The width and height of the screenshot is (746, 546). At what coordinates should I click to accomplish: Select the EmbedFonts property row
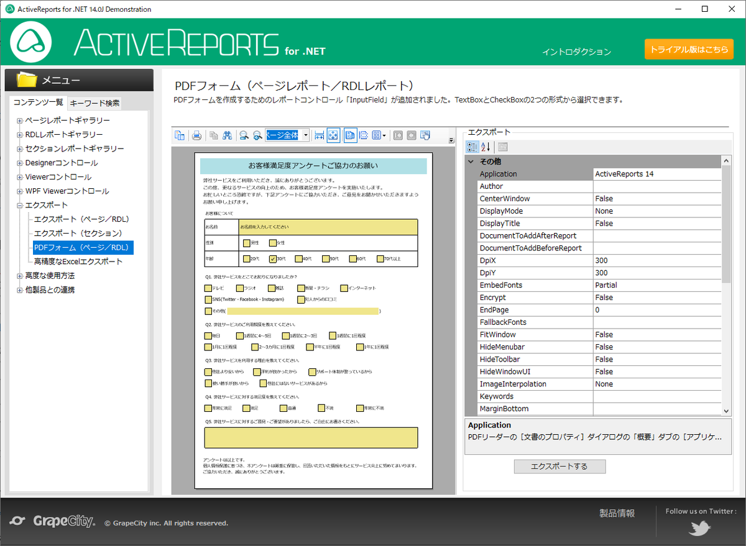599,285
